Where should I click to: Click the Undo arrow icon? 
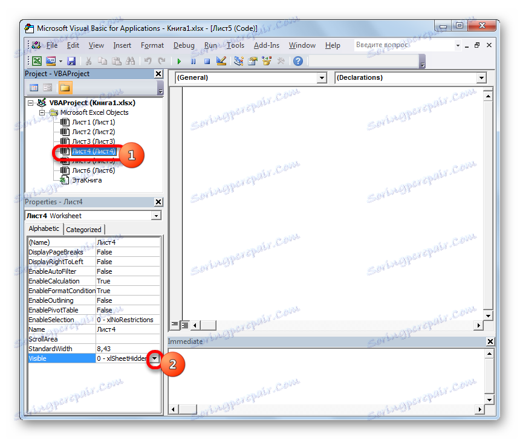point(148,61)
